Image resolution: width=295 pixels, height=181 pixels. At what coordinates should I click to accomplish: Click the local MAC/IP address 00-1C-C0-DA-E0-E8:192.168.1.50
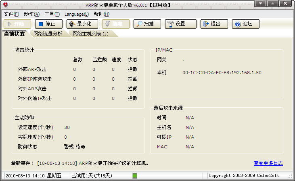[x=222, y=73]
